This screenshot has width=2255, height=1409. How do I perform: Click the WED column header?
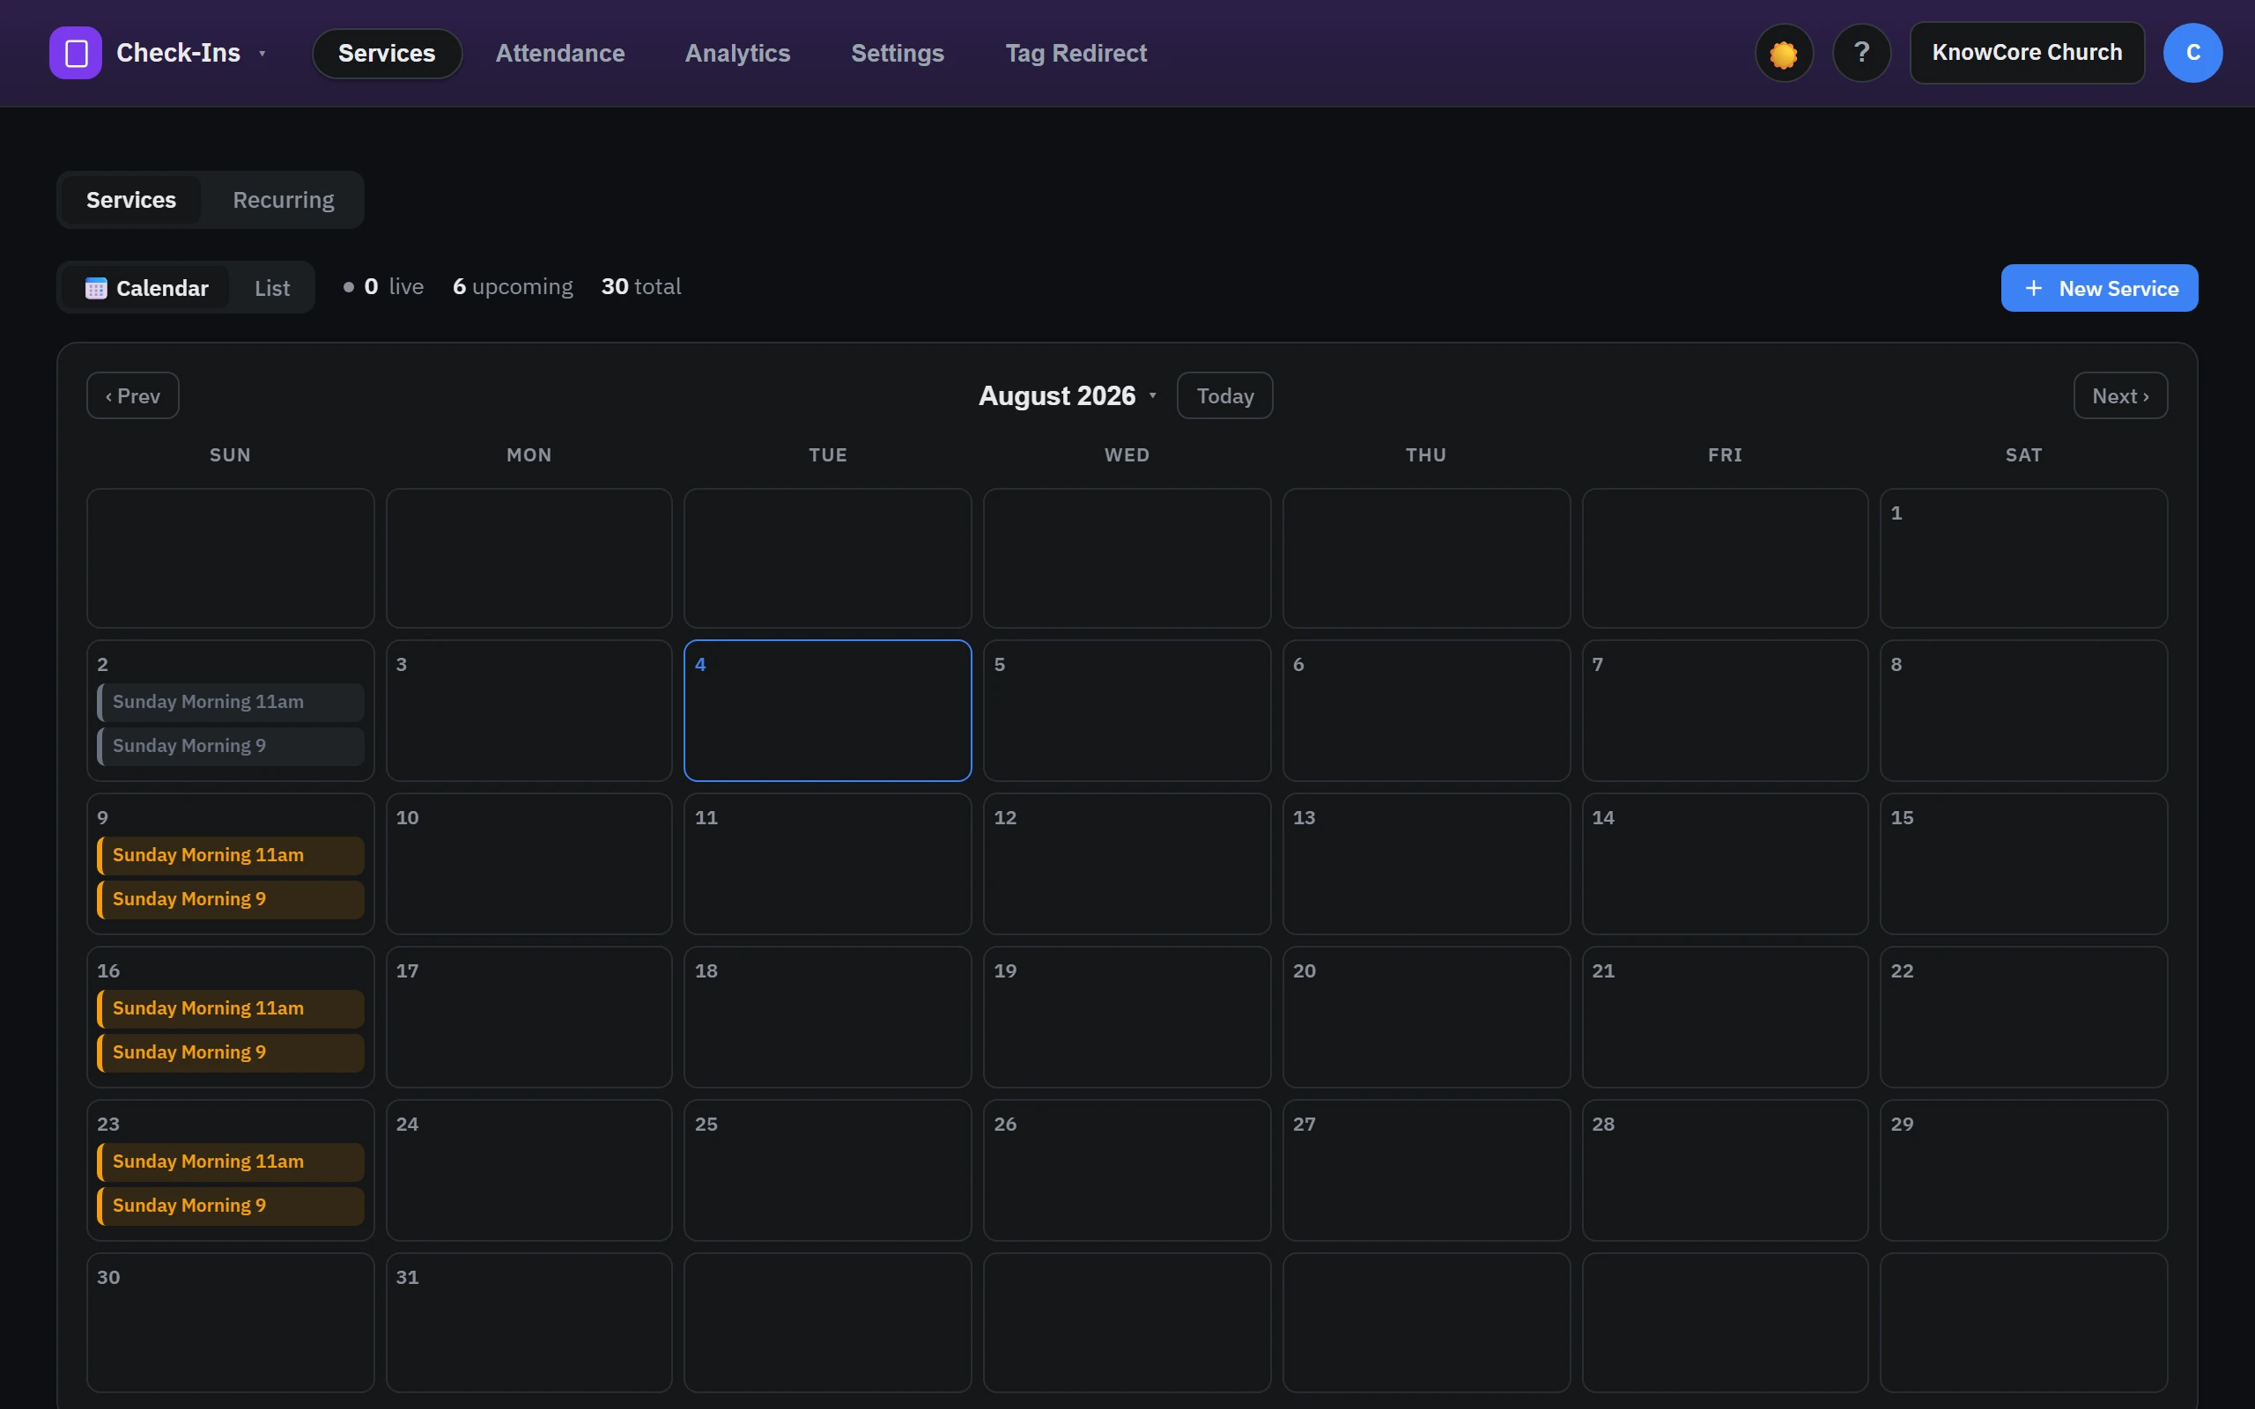[1127, 454]
